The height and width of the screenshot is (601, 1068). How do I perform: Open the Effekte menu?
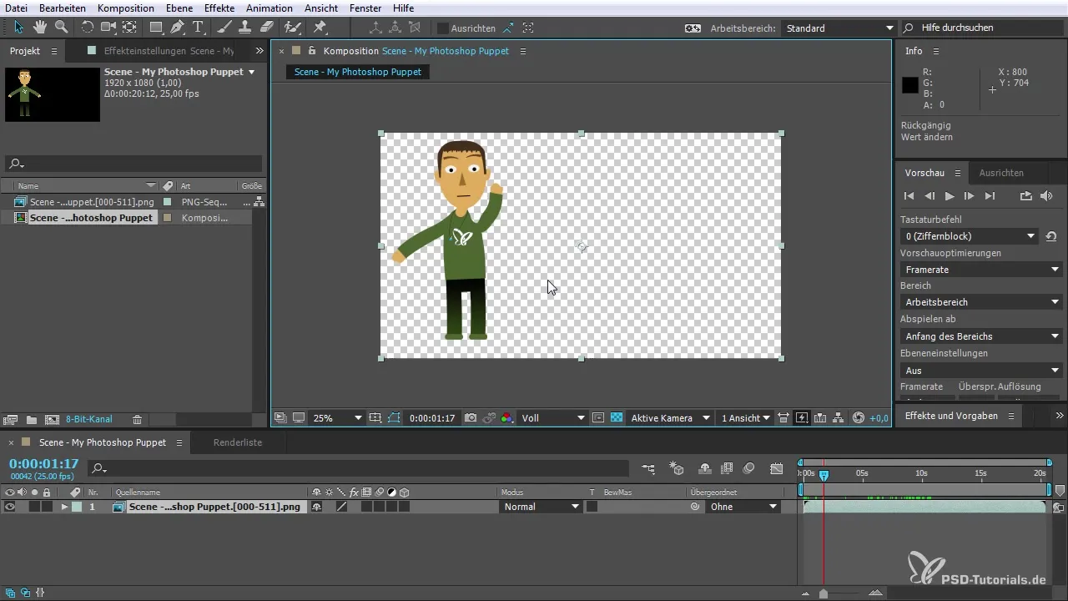point(219,8)
